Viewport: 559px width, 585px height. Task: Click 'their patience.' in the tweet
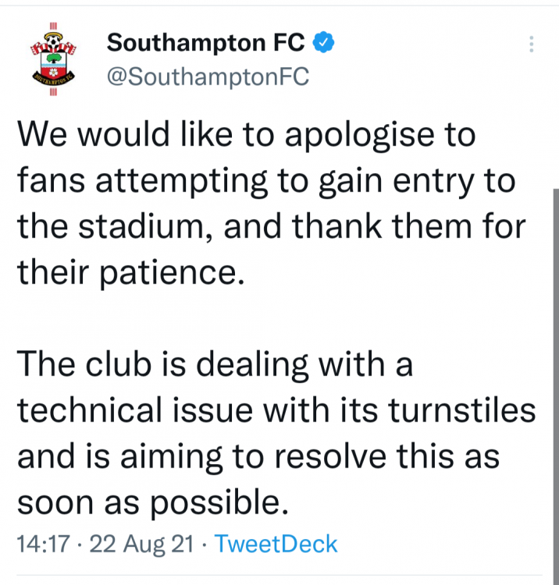[126, 274]
